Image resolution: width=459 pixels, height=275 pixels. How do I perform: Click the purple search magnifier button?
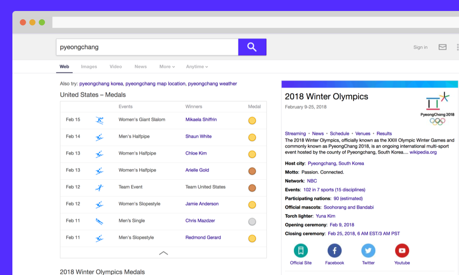point(252,47)
